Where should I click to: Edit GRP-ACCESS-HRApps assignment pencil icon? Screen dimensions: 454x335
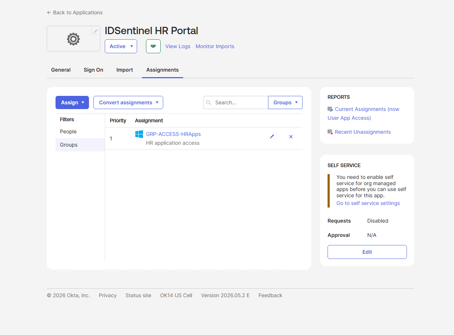click(x=272, y=137)
